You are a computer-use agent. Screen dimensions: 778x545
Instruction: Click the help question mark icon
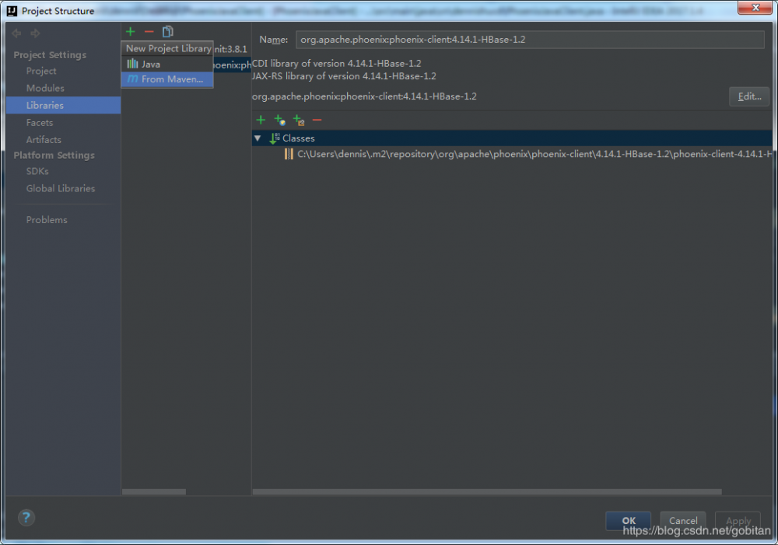tap(26, 518)
